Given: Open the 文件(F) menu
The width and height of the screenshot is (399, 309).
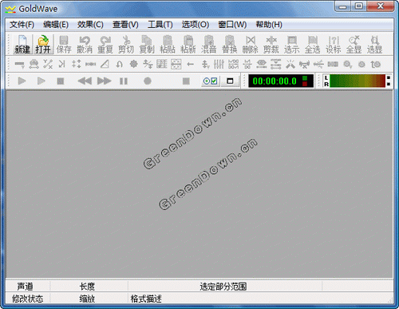Looking at the screenshot, I should click(22, 25).
